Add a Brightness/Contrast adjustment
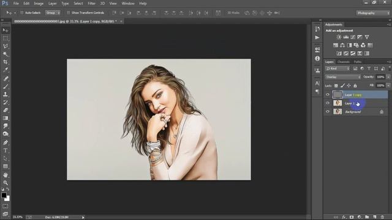Screen dimensions: 392x220 coord(339,37)
